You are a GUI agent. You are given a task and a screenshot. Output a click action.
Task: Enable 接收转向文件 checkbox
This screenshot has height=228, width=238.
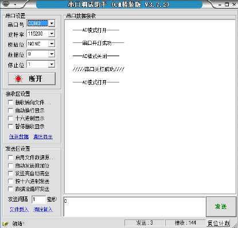[x=11, y=103]
